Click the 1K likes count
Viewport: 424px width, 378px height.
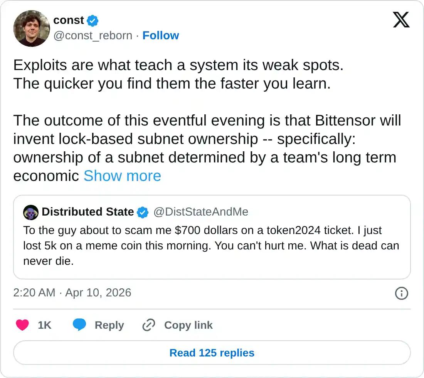coord(44,325)
